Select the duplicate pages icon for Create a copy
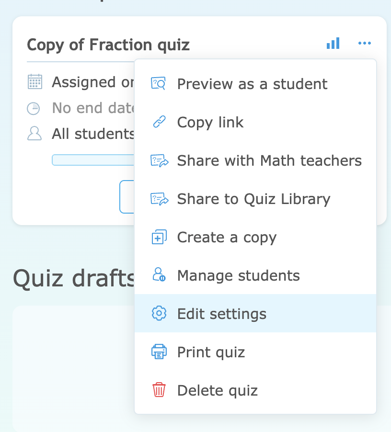The width and height of the screenshot is (391, 432). [x=160, y=237]
